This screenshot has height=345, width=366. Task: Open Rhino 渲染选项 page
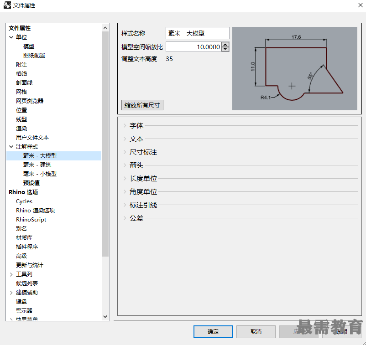(35, 210)
